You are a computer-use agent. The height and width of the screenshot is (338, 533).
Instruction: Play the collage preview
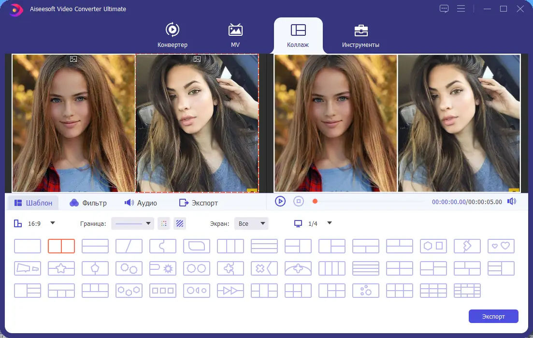pos(280,201)
